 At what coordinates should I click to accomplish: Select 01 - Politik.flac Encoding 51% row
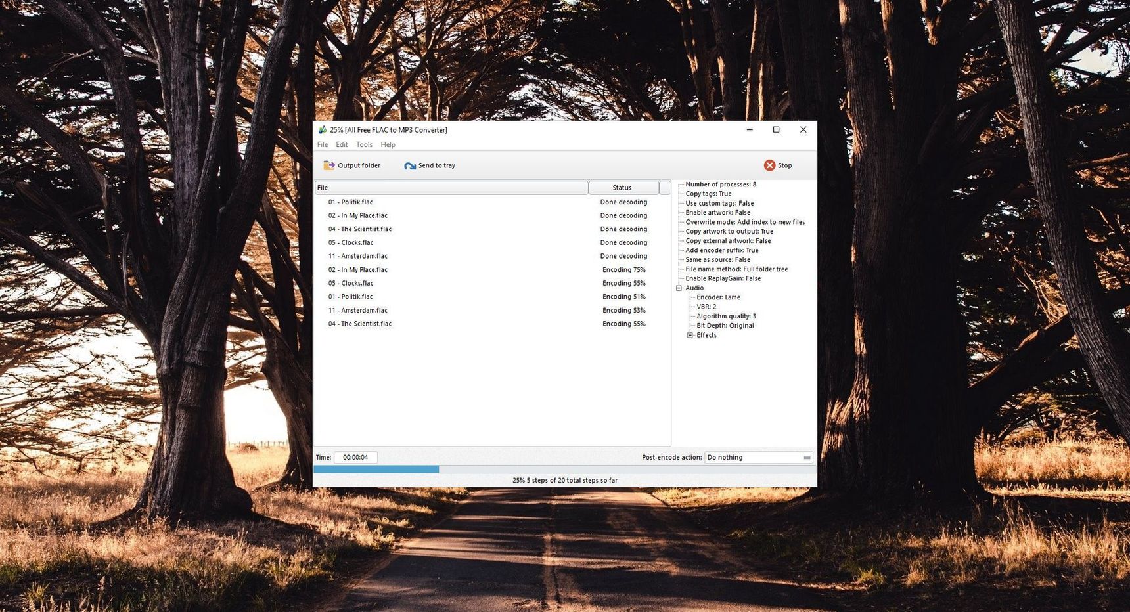click(x=492, y=297)
